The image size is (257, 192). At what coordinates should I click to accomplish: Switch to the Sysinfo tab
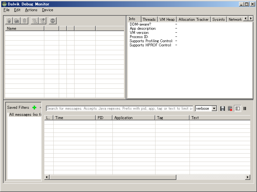click(218, 20)
